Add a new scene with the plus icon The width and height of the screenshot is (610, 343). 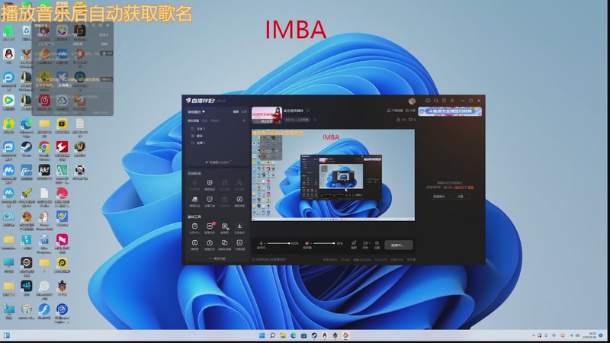click(x=244, y=120)
